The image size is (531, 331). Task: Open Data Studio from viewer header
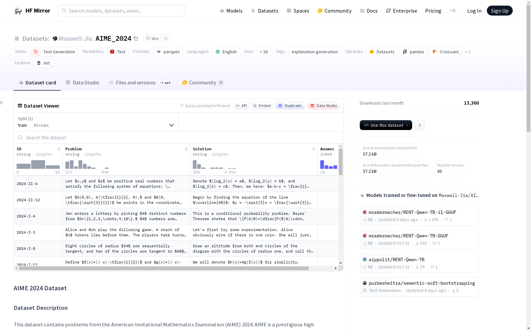[323, 106]
